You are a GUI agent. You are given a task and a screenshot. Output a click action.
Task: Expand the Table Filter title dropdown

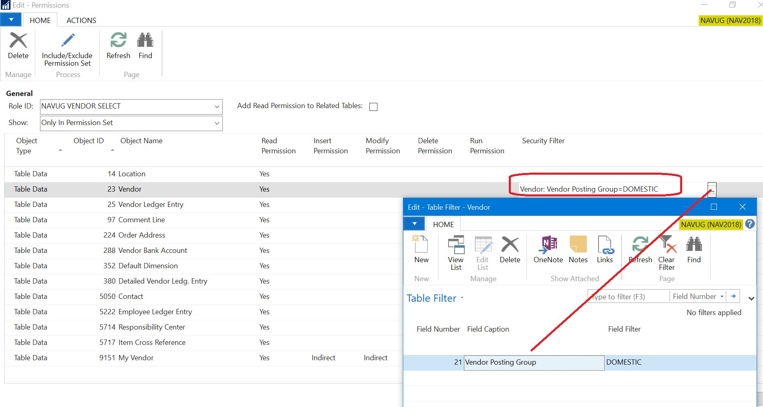(462, 298)
